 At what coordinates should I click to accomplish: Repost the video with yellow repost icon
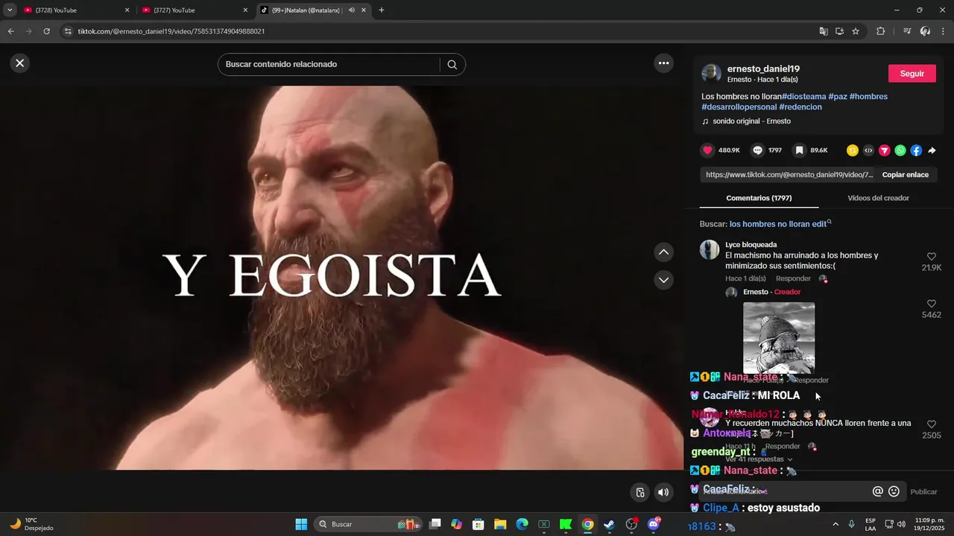[x=852, y=150]
